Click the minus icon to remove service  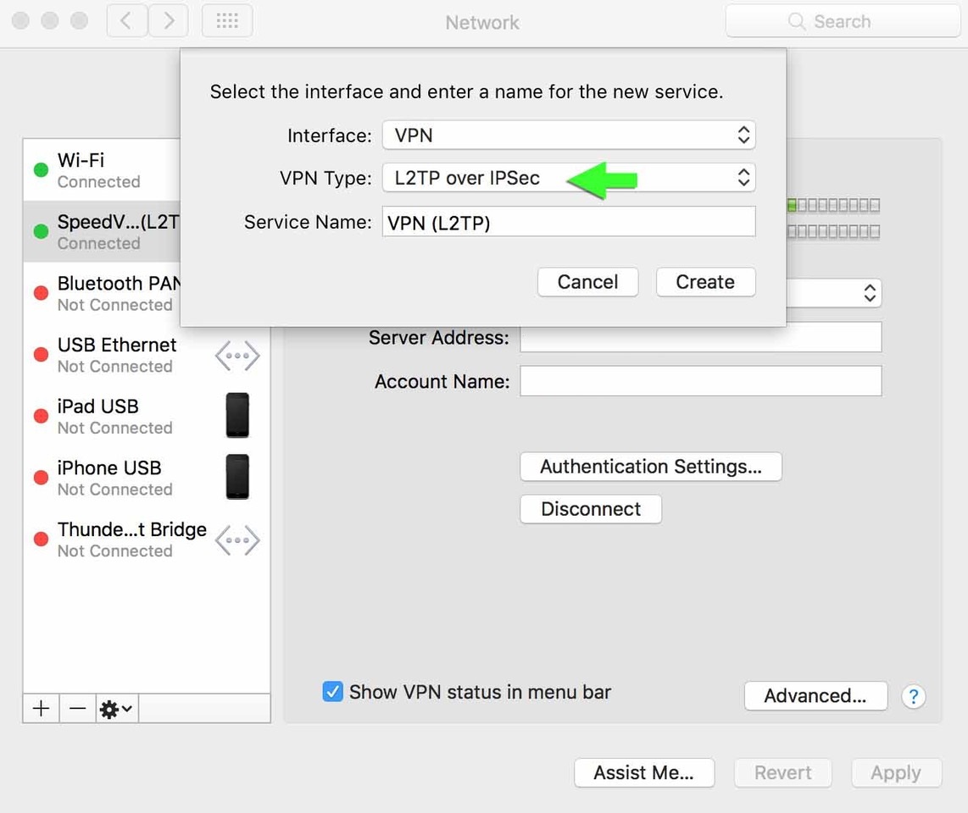coord(78,709)
